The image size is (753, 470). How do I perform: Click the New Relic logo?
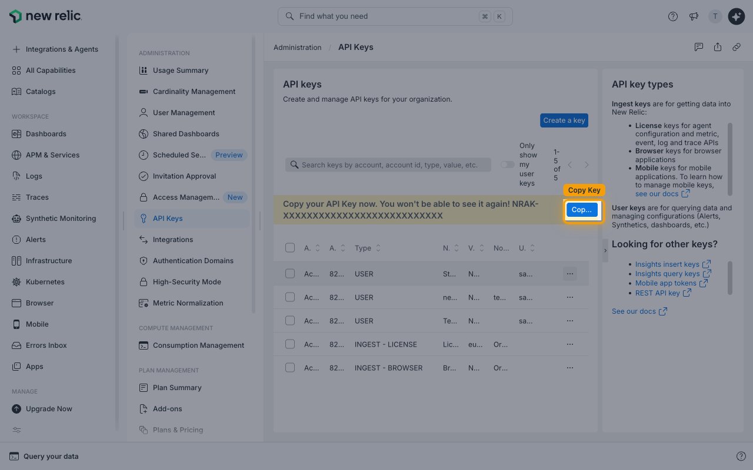[x=45, y=16]
